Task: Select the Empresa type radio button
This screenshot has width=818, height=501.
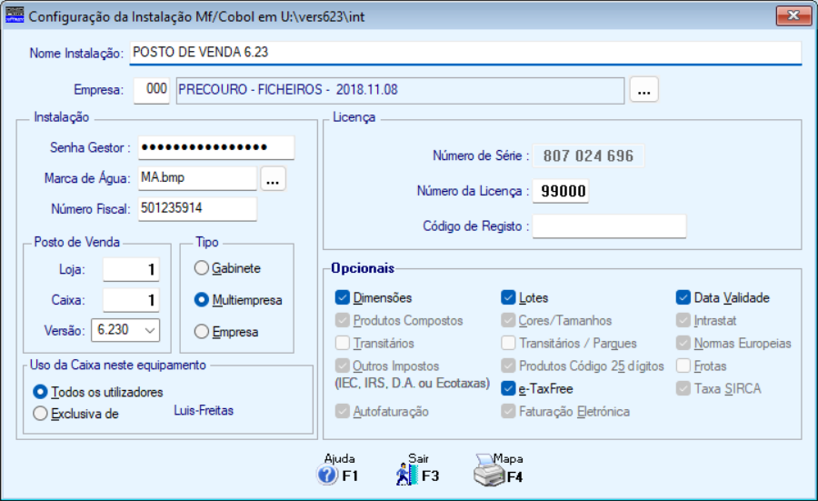Action: coord(201,332)
